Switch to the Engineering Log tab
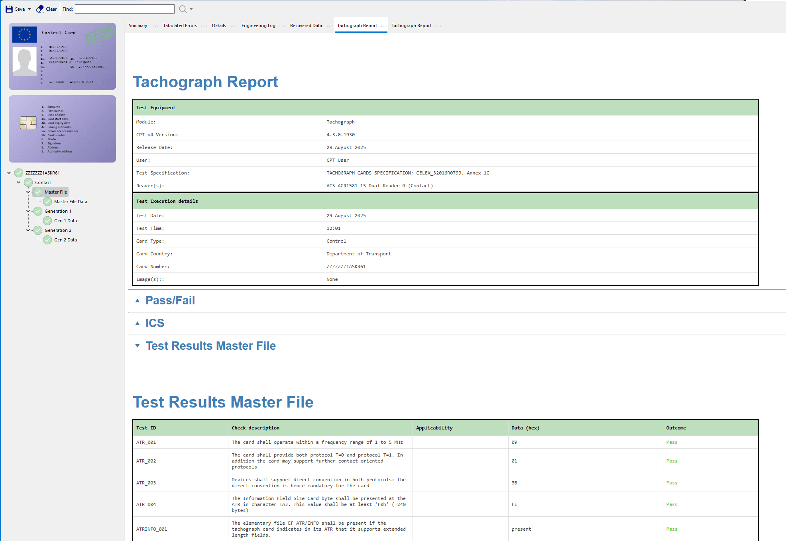The width and height of the screenshot is (786, 541). (x=258, y=25)
